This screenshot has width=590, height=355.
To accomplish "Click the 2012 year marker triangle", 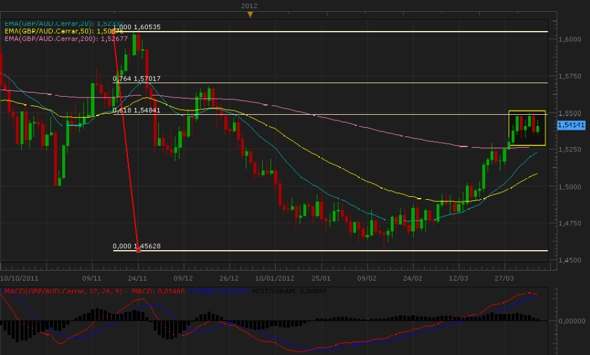I will 250,14.
